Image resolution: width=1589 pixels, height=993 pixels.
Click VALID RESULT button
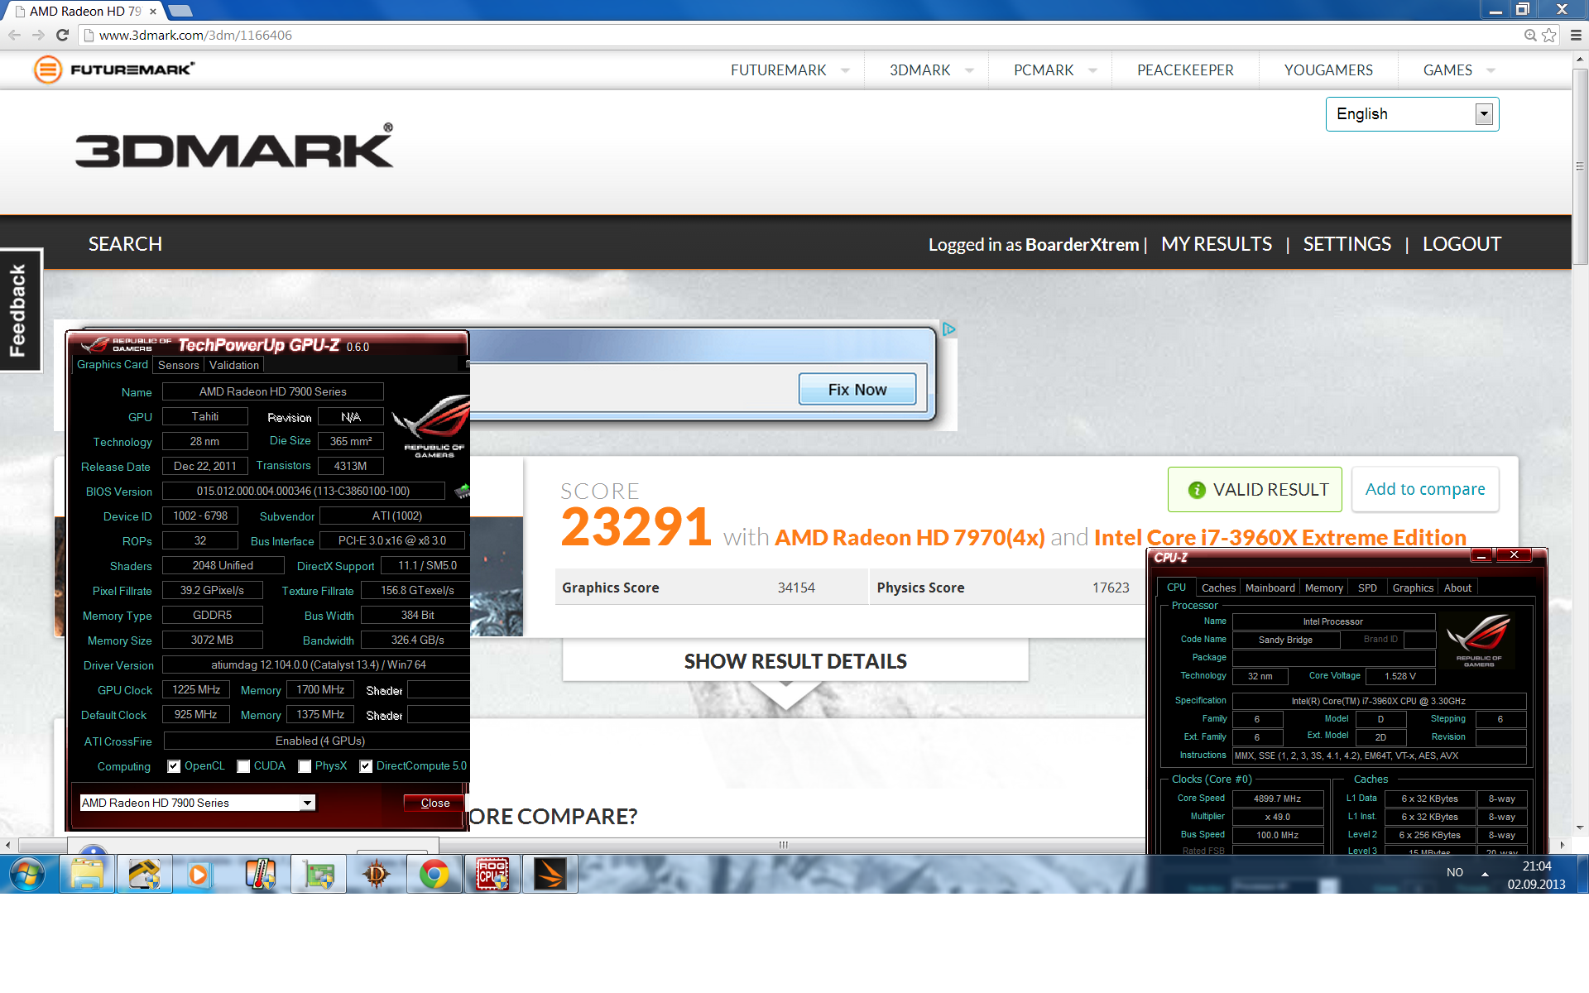[1255, 489]
